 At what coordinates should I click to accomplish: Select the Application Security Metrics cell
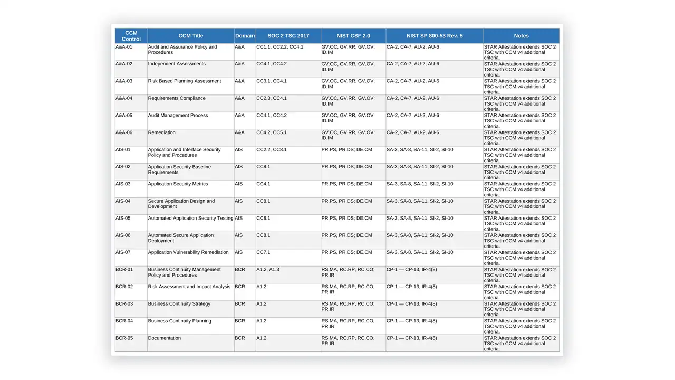click(191, 189)
